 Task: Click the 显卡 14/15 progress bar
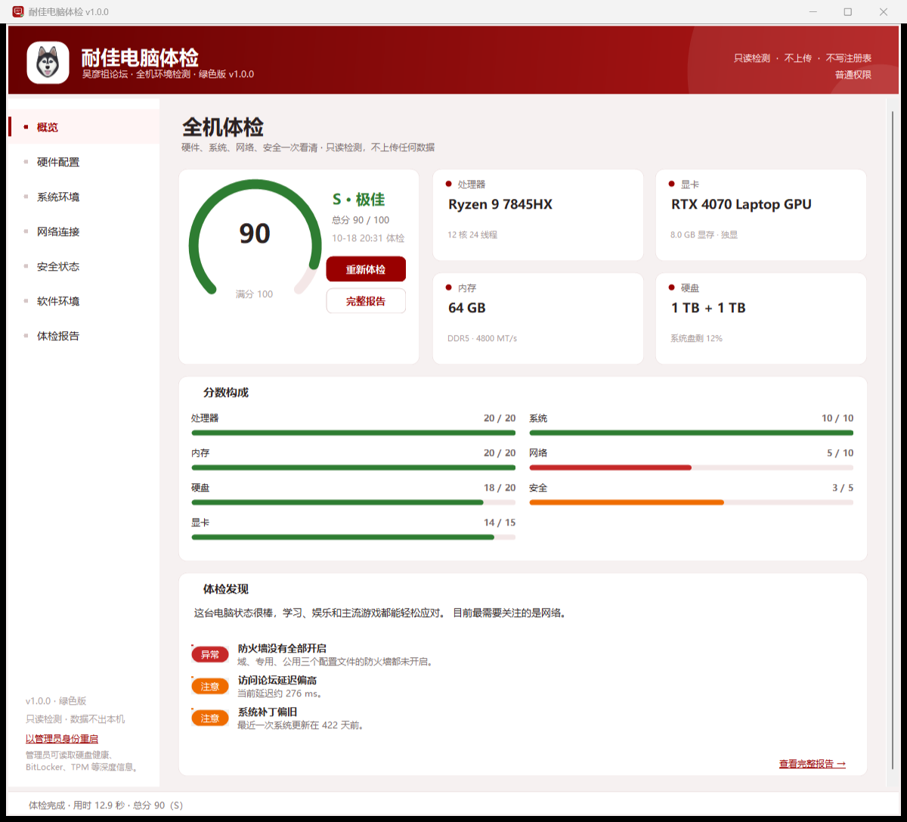[354, 537]
